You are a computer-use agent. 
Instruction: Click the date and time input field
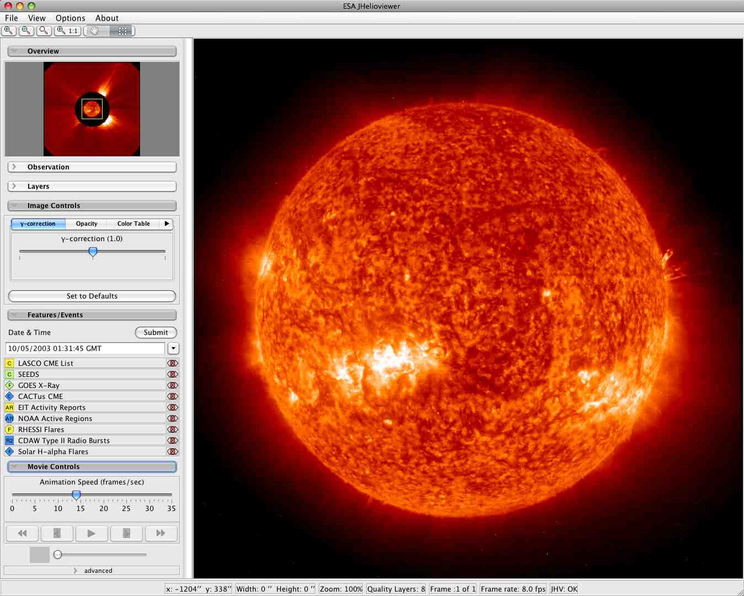coord(85,348)
